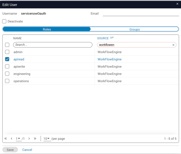Clear the source filter text
This screenshot has width=181, height=154.
pyautogui.click(x=173, y=45)
